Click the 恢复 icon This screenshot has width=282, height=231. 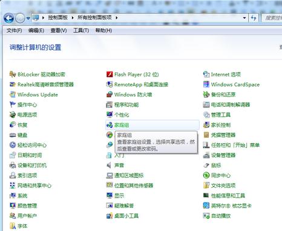click(x=13, y=125)
